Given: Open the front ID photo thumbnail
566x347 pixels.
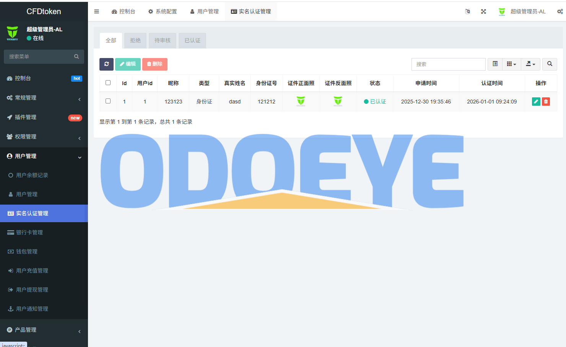Looking at the screenshot, I should click(301, 101).
